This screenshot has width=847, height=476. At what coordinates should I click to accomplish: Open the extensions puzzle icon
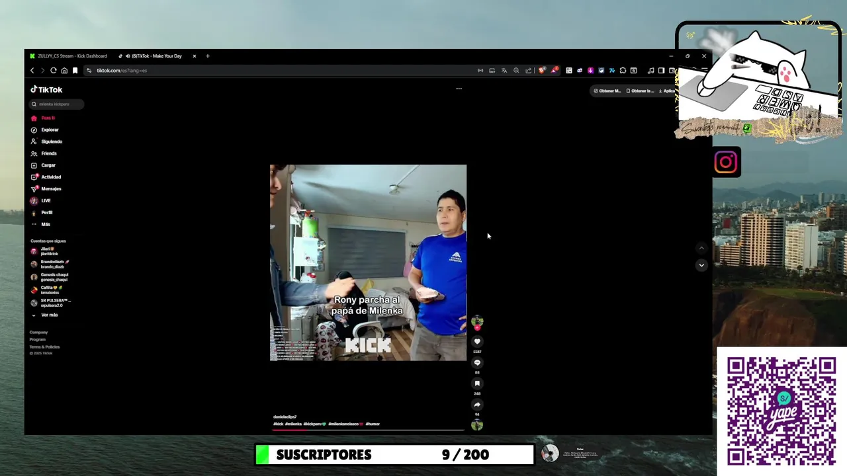coord(623,70)
